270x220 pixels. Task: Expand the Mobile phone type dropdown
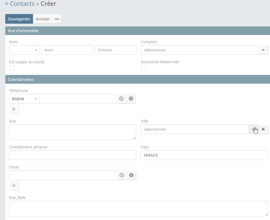point(24,99)
